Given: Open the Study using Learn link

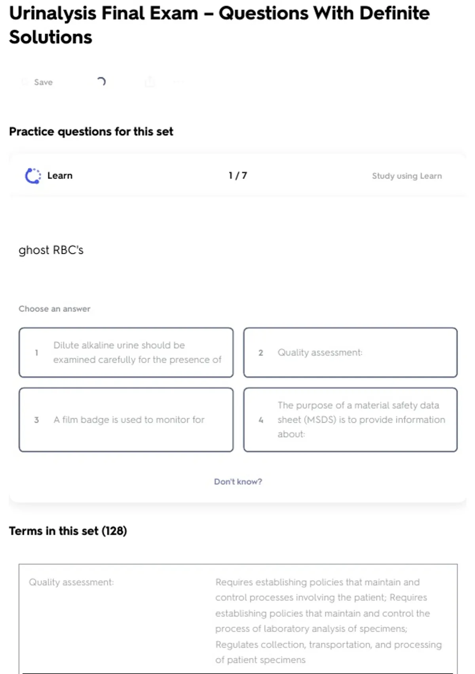Looking at the screenshot, I should [x=407, y=176].
